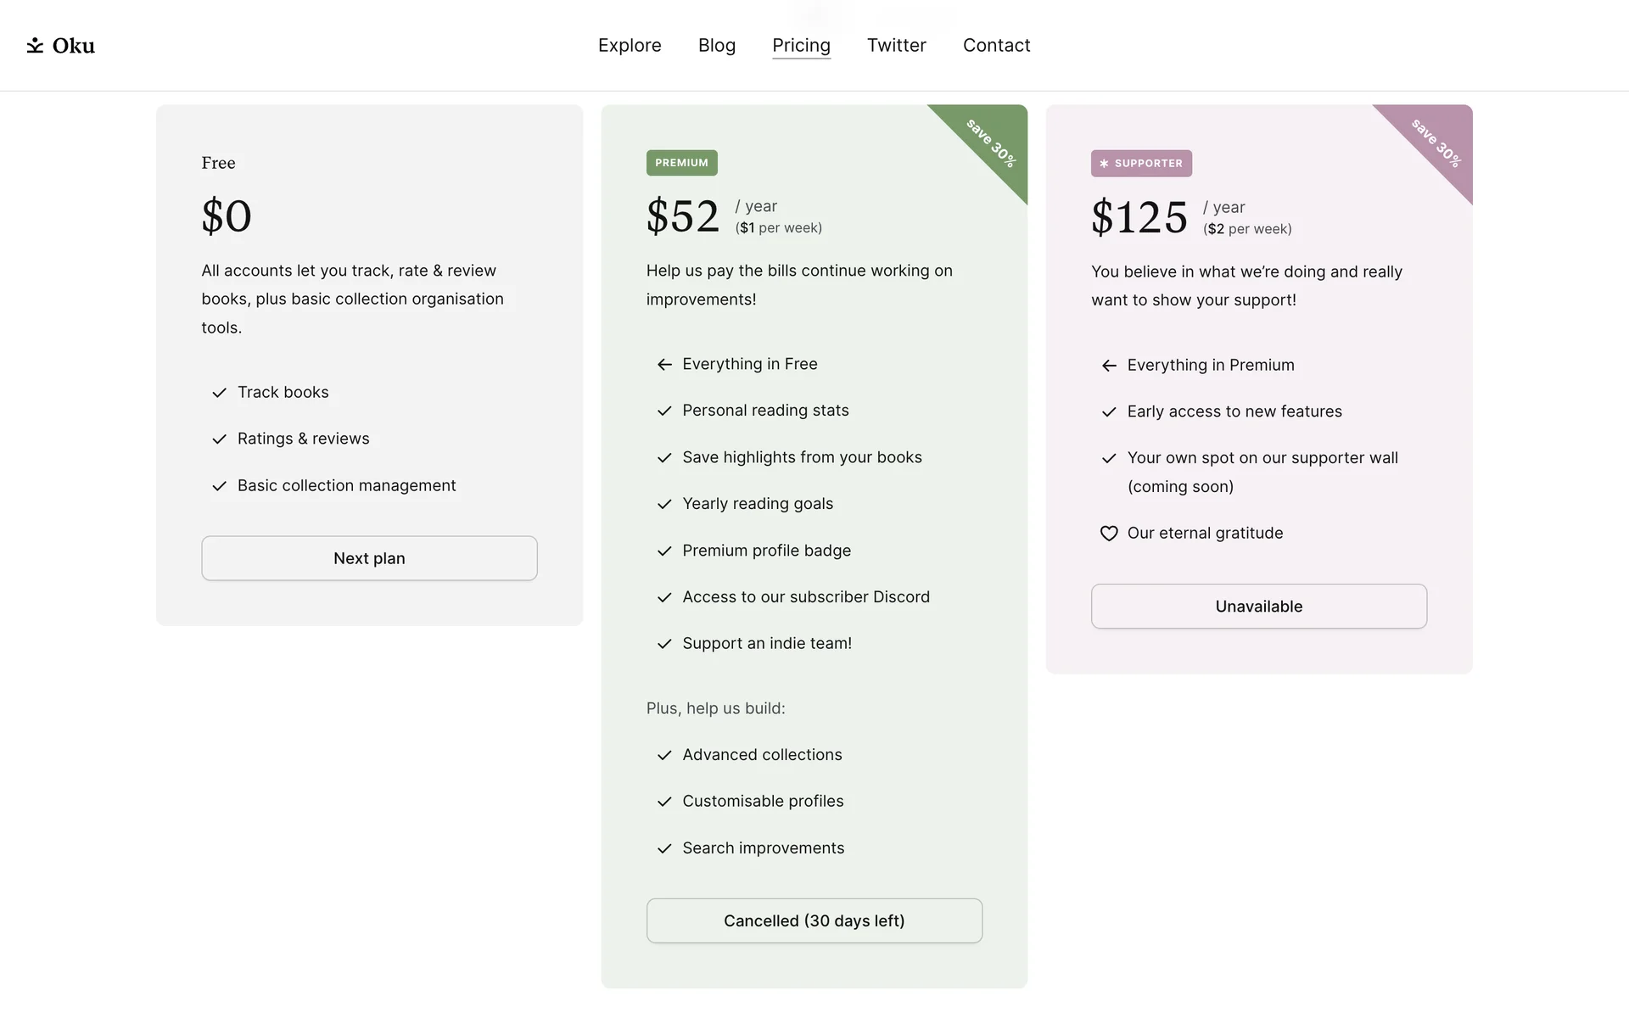Select the Pricing nav link
The width and height of the screenshot is (1629, 1018).
point(801,46)
